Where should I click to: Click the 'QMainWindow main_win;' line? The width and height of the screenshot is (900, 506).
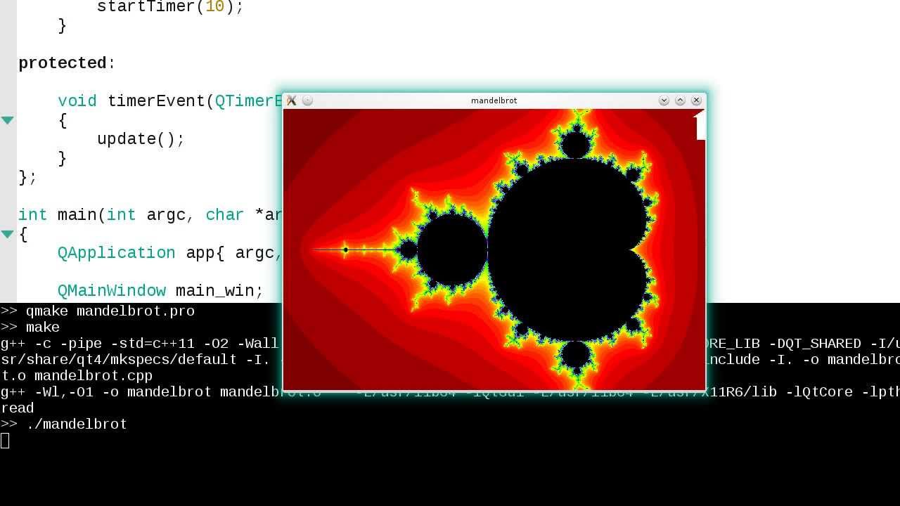pyautogui.click(x=160, y=291)
